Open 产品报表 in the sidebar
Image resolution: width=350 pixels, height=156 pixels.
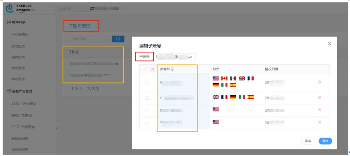[x=20, y=35]
